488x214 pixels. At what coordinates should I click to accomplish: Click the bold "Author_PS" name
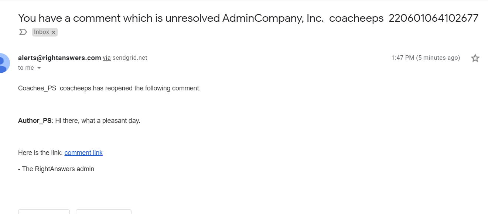[35, 121]
